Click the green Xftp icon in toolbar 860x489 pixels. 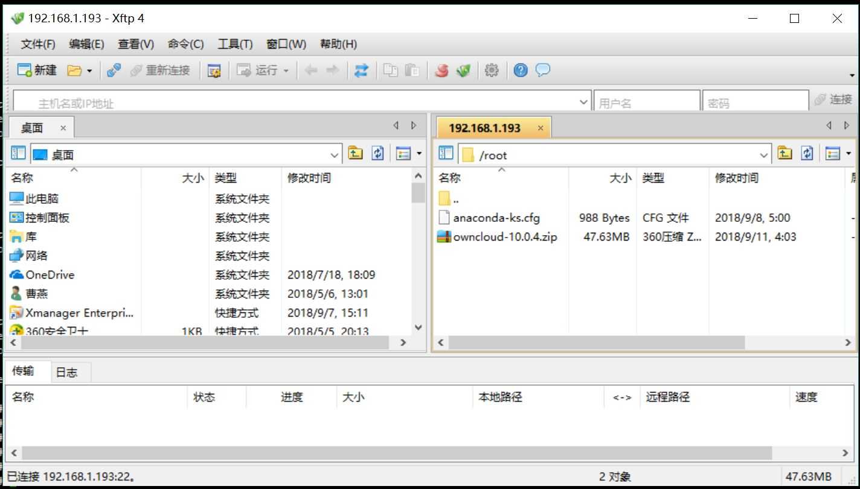pos(463,71)
